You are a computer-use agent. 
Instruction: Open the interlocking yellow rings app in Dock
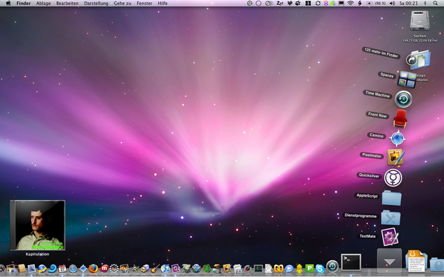point(279,269)
